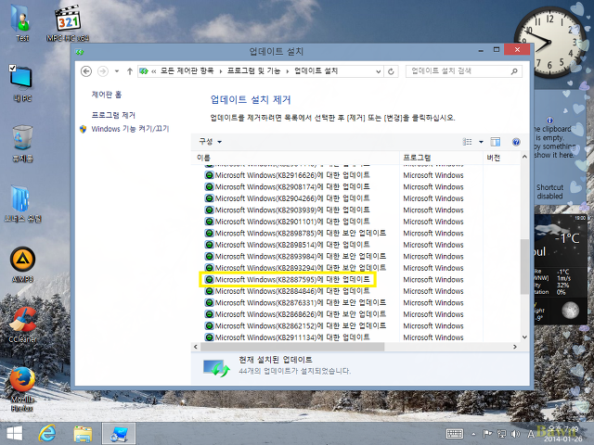Open Windows 기능 켜기/끄기 link
Image resolution: width=594 pixels, height=445 pixels.
point(130,129)
